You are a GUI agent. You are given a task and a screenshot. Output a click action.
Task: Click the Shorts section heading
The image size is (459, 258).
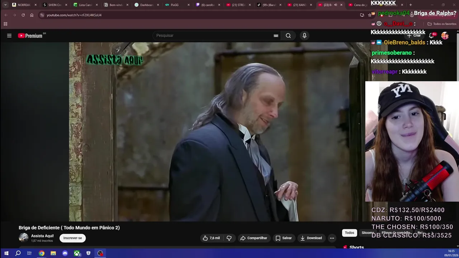tap(356, 247)
